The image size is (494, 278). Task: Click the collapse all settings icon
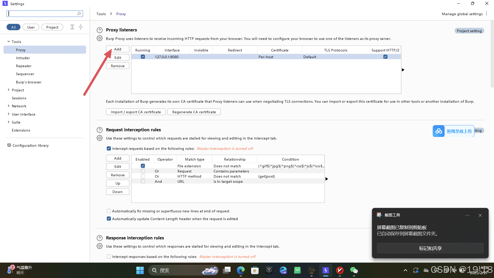(81, 27)
